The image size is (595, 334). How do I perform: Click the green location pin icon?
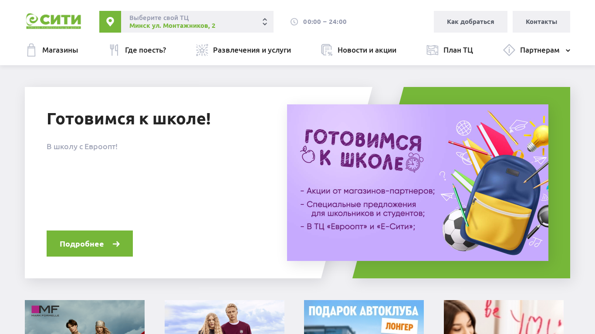pos(110,22)
